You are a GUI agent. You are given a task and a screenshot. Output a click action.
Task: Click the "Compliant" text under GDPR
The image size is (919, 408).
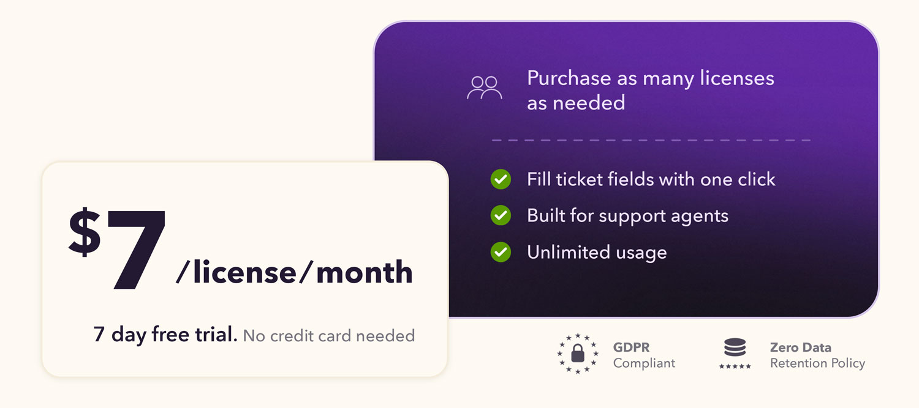[x=644, y=363]
